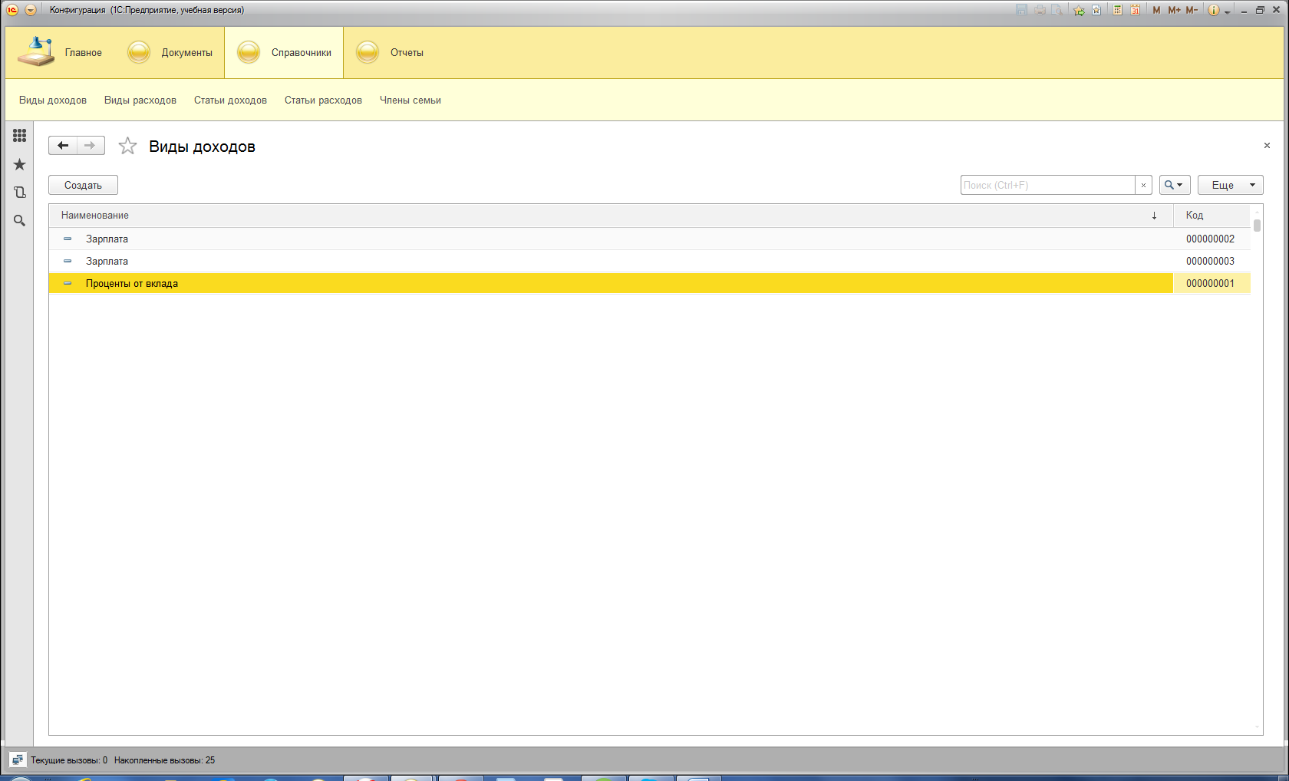The image size is (1289, 781).
Task: Open favorites via black star in sidebar
Action: click(20, 164)
